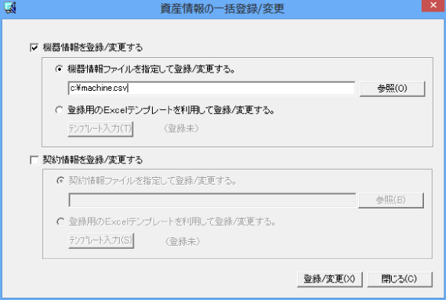Choose the Excel template radio under 契約情報
446x300 pixels.
(x=60, y=221)
